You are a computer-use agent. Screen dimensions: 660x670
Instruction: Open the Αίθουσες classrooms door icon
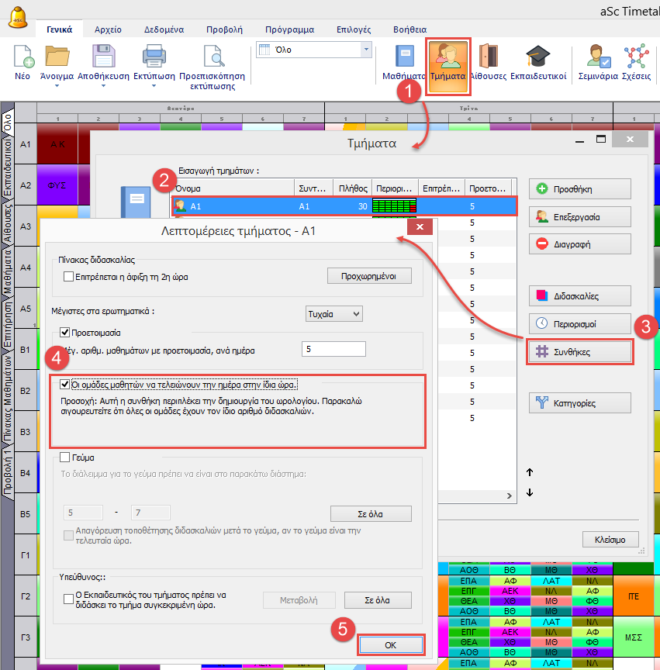click(x=488, y=57)
